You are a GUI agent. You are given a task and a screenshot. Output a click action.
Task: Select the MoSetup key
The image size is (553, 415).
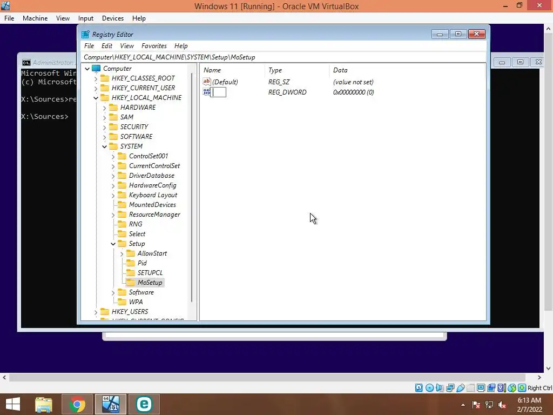pos(150,282)
